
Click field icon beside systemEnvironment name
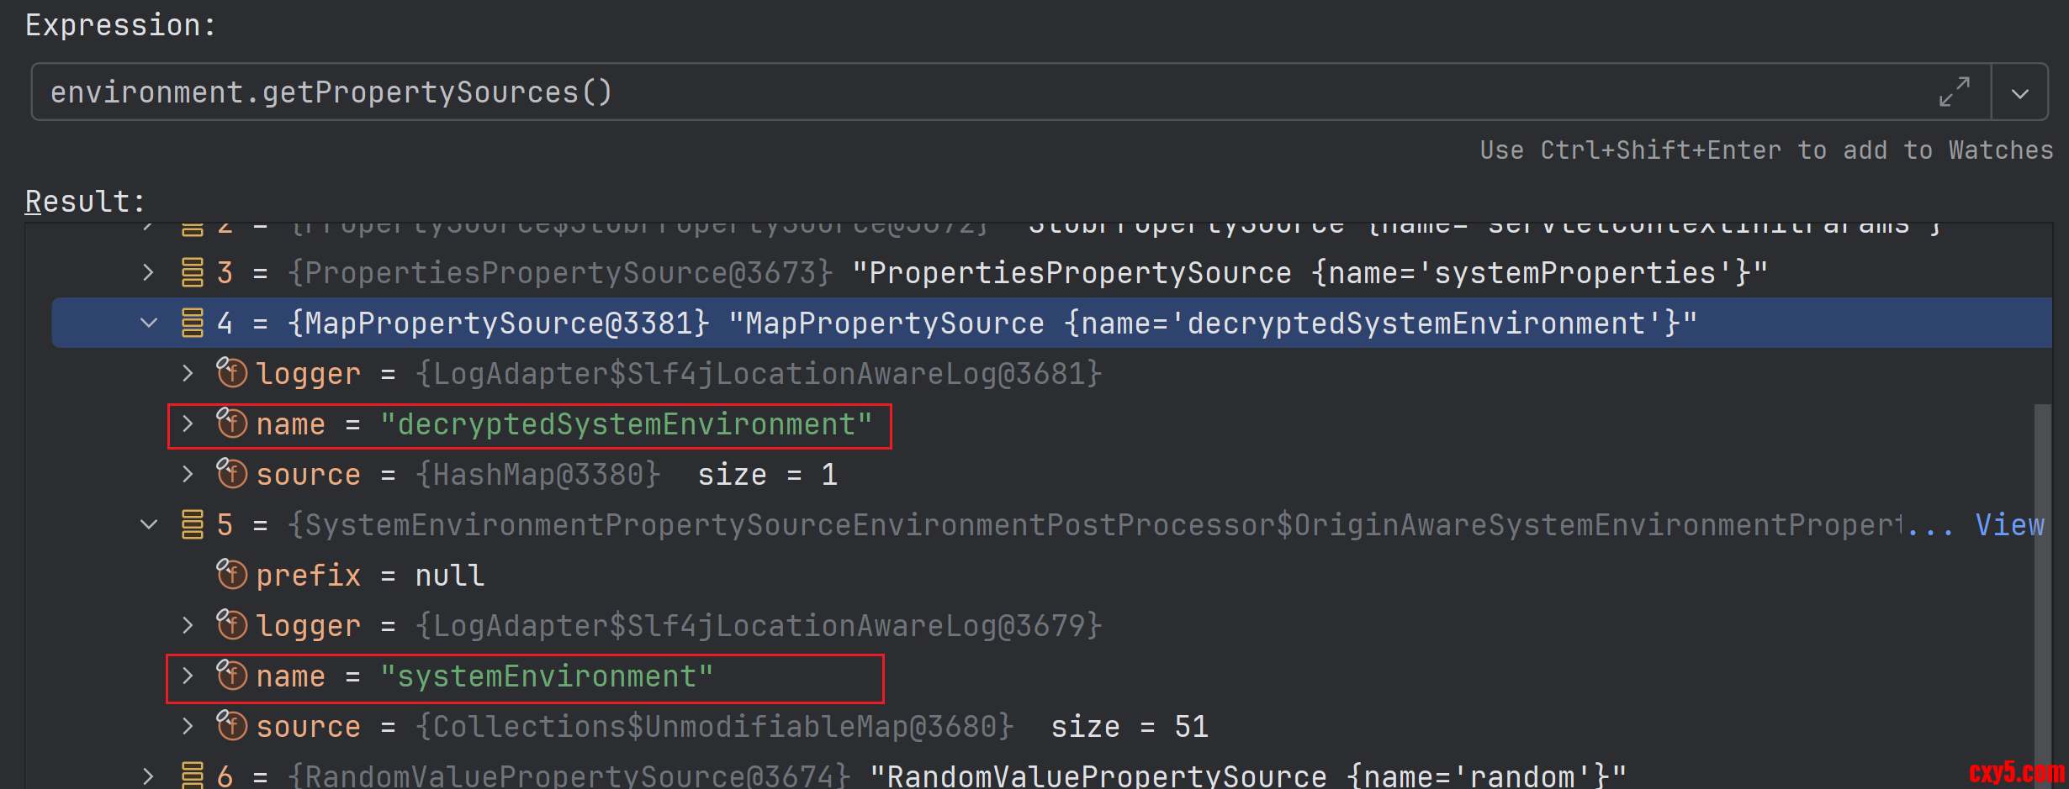point(231,676)
